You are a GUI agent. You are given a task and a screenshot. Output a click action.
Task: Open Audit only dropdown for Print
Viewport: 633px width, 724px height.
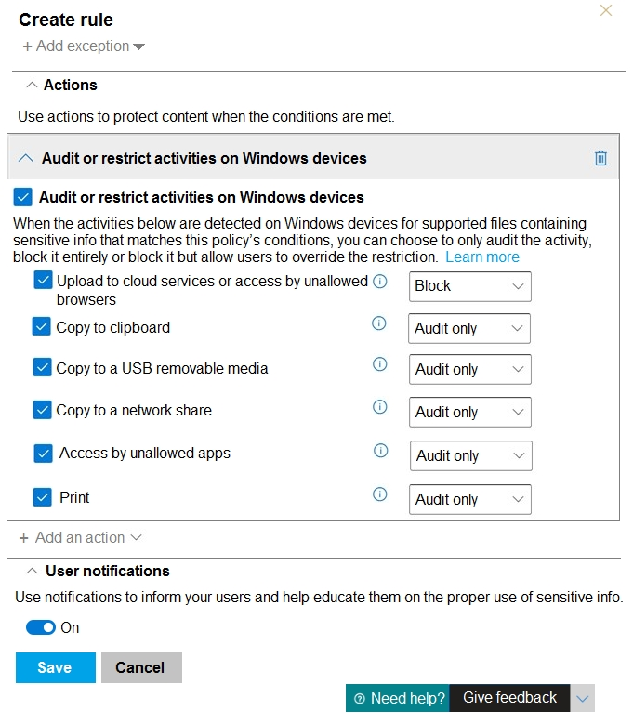coord(470,499)
